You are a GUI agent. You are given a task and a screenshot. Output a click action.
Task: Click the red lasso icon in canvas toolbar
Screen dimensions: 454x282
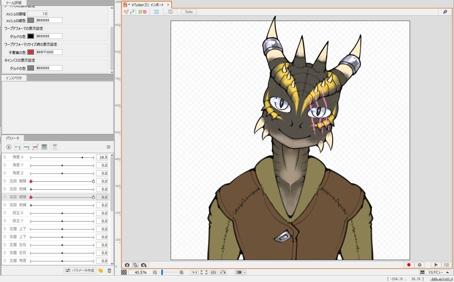(x=145, y=12)
